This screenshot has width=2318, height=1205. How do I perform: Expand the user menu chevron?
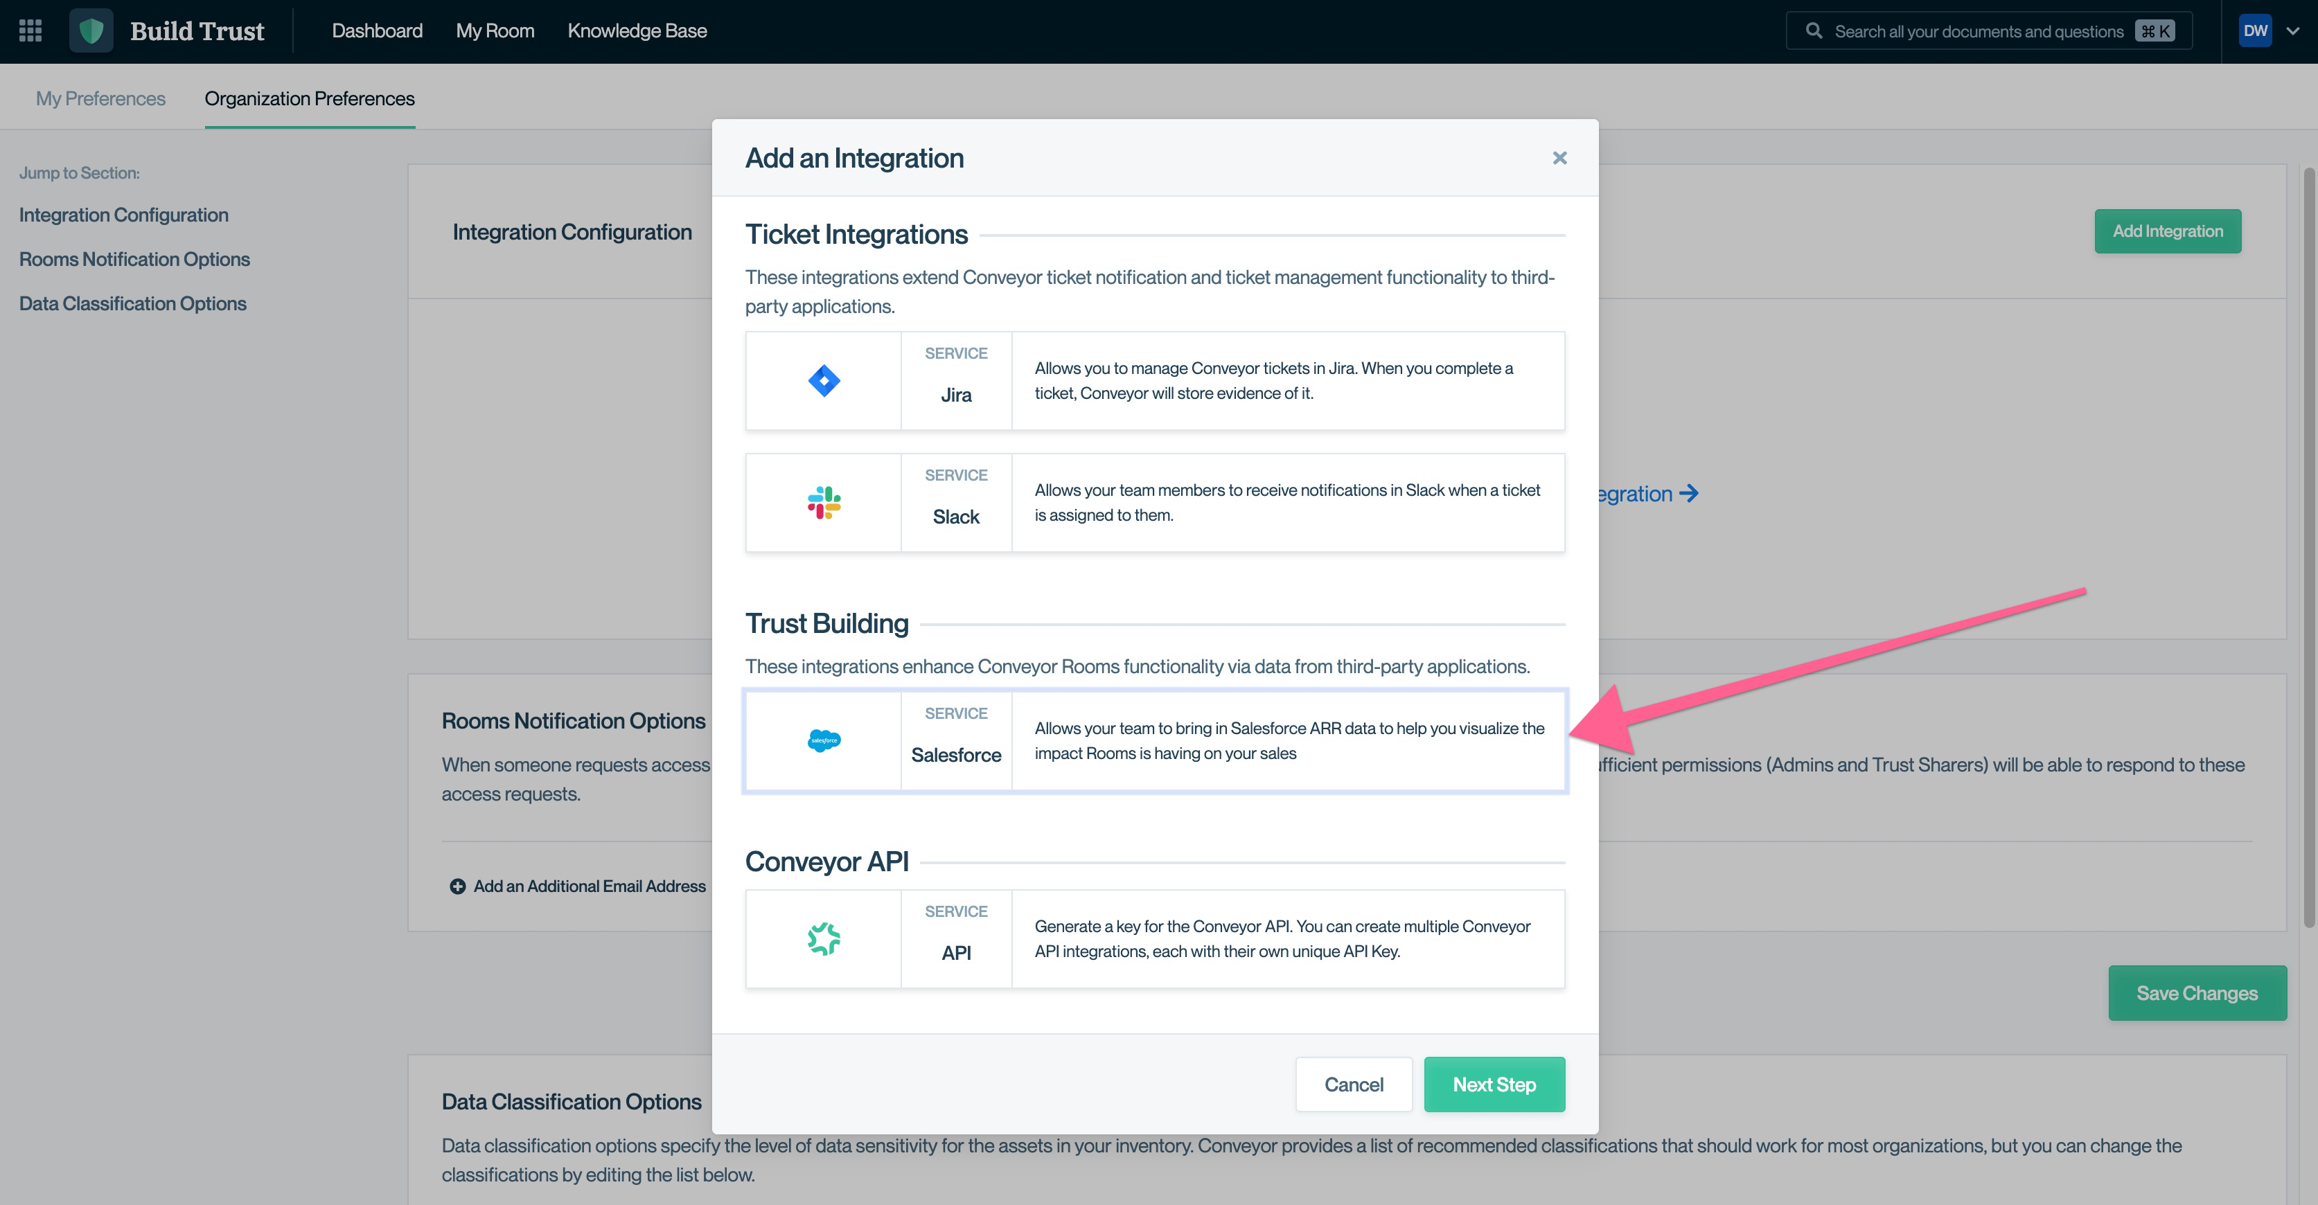2294,30
